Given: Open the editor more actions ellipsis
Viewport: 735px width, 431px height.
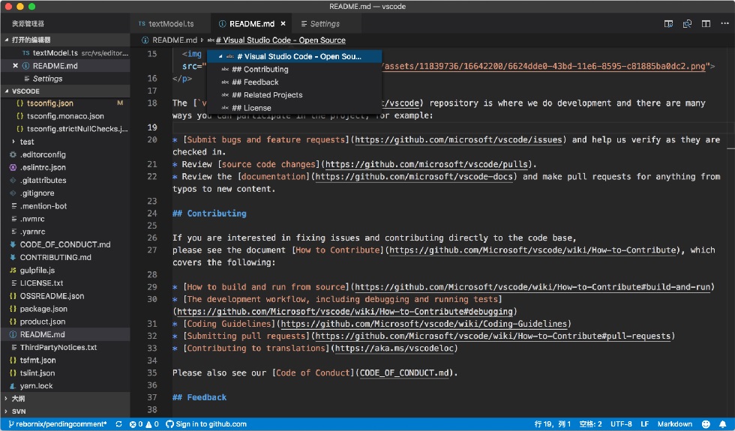Looking at the screenshot, I should pyautogui.click(x=724, y=24).
